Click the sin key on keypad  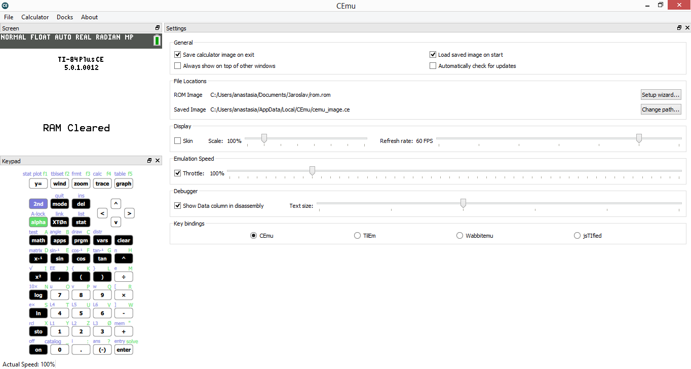click(x=60, y=259)
